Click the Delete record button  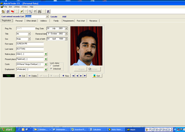pos(33,76)
